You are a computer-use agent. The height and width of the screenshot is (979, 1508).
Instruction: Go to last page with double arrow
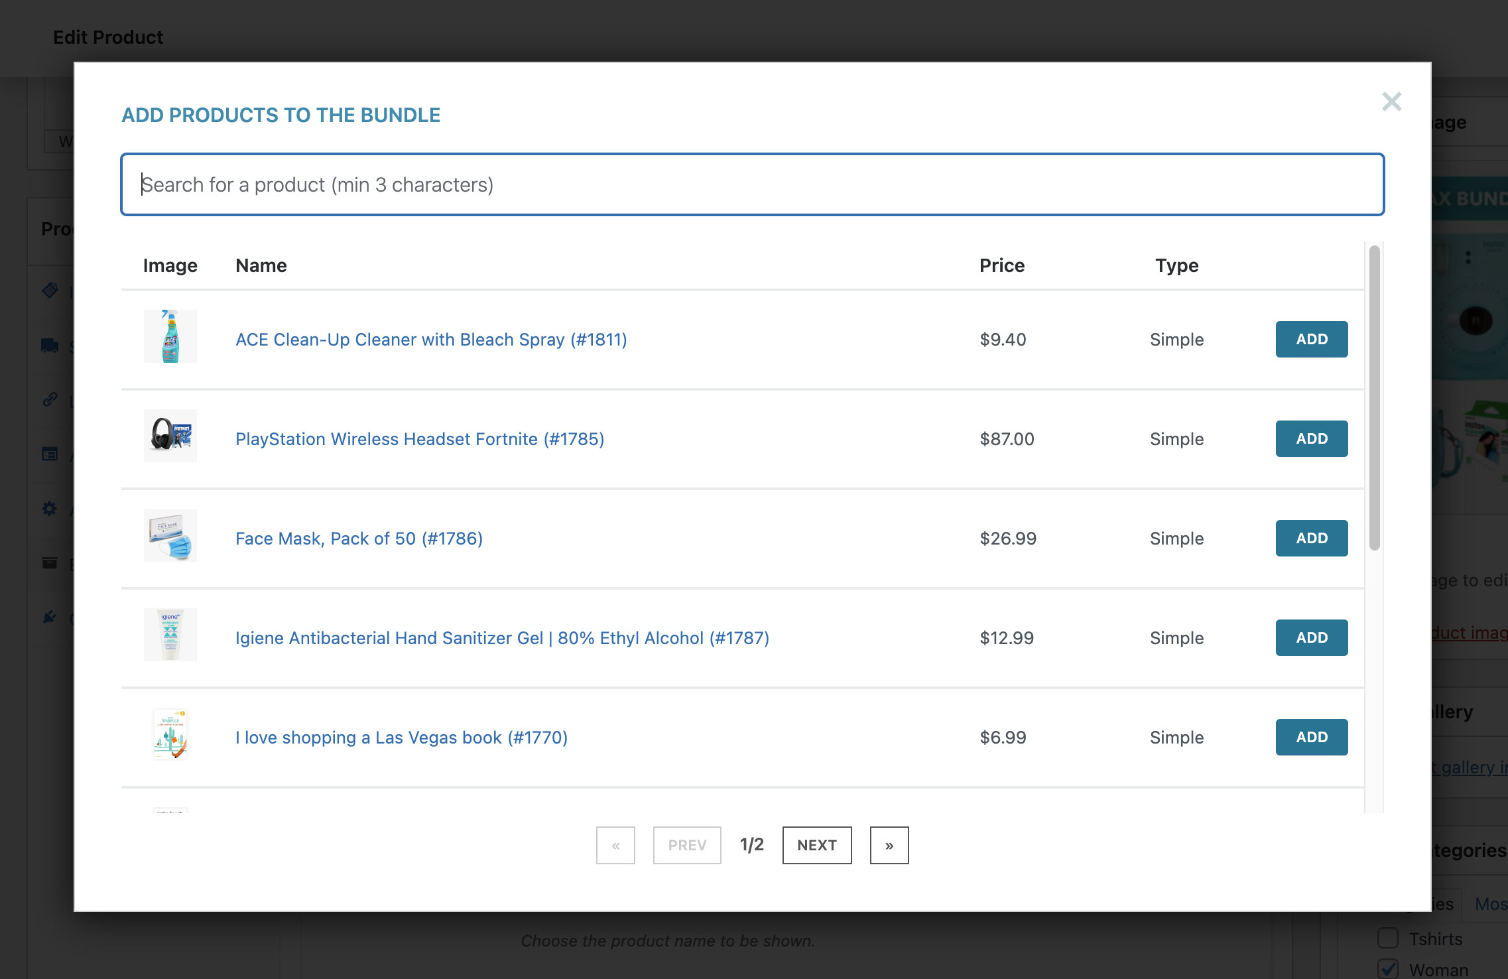pos(889,845)
